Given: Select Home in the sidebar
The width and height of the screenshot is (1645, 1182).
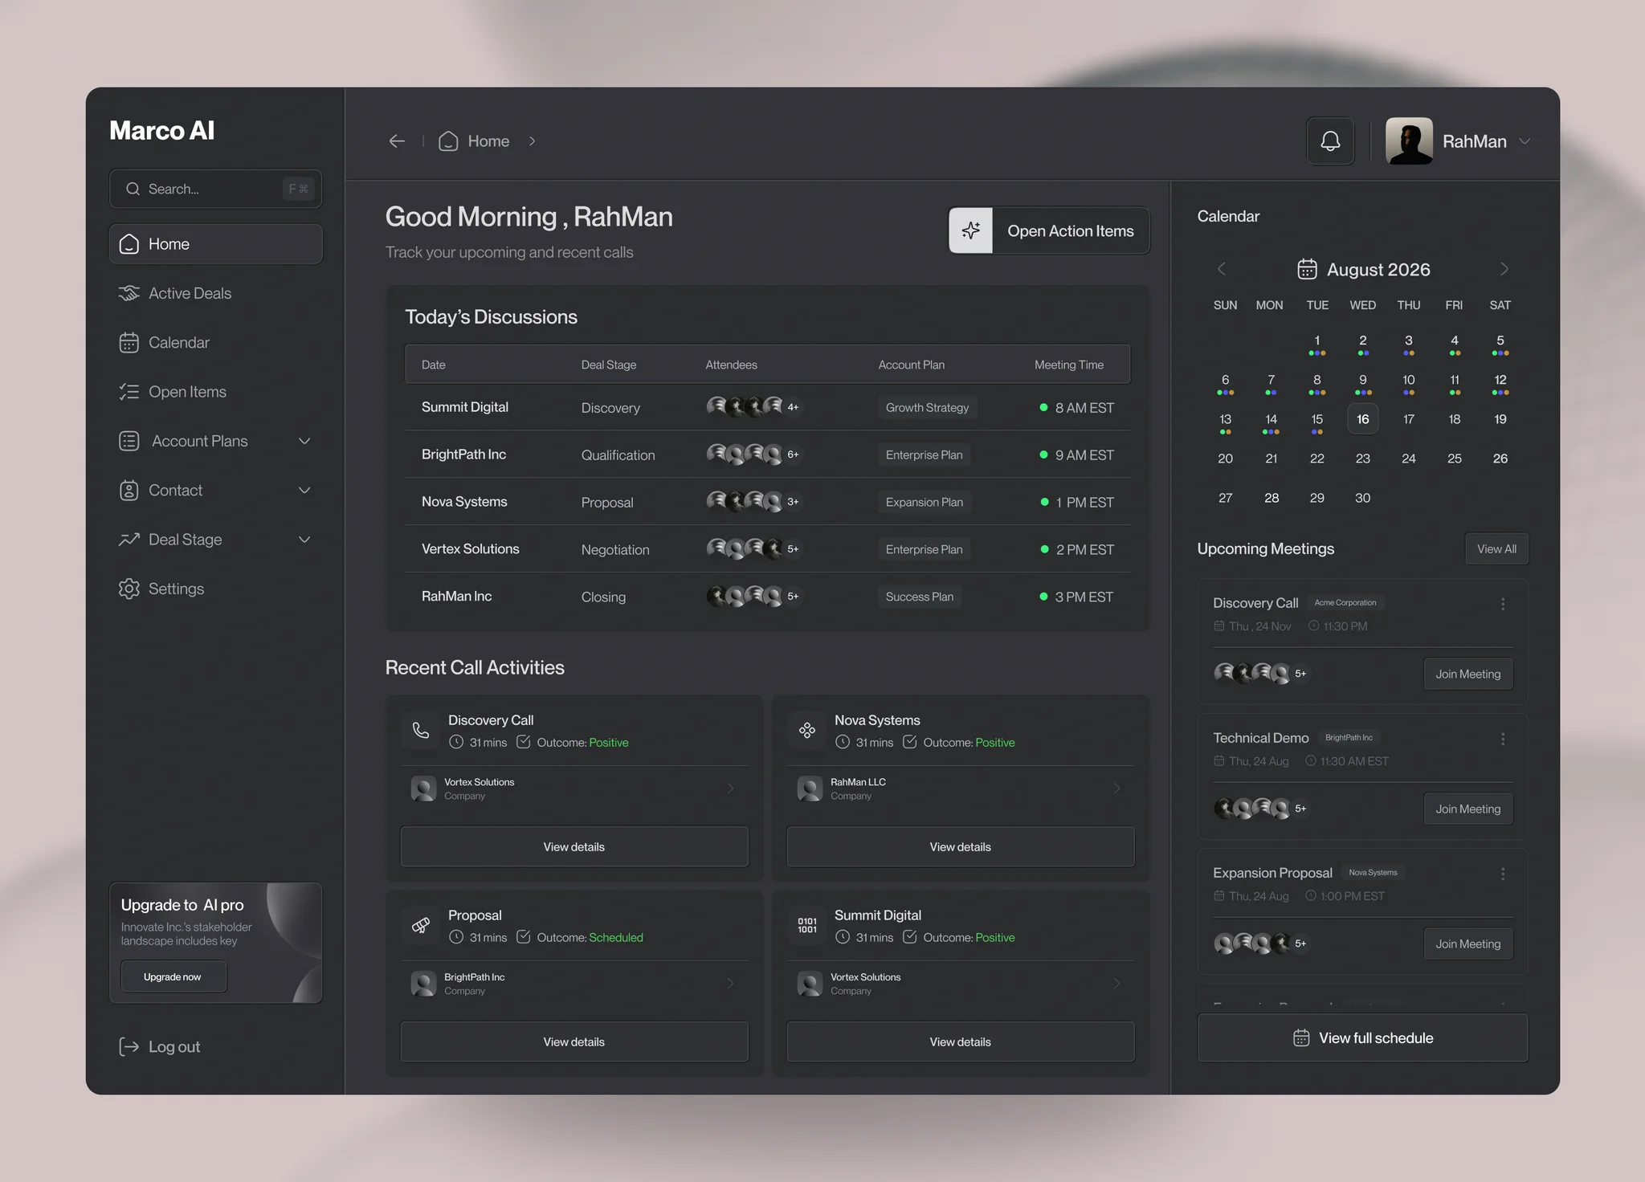Looking at the screenshot, I should point(215,244).
